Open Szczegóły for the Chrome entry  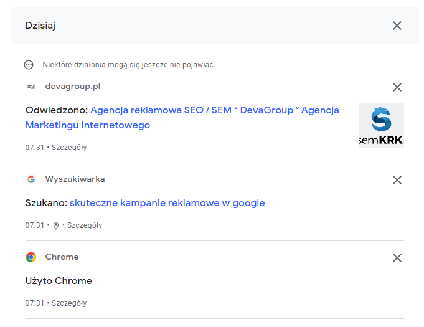point(69,303)
